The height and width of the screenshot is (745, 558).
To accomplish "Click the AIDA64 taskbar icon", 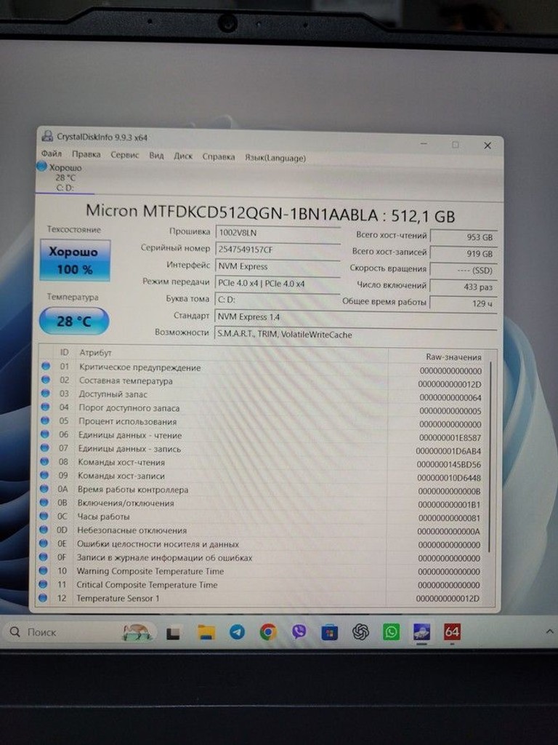I will point(452,632).
